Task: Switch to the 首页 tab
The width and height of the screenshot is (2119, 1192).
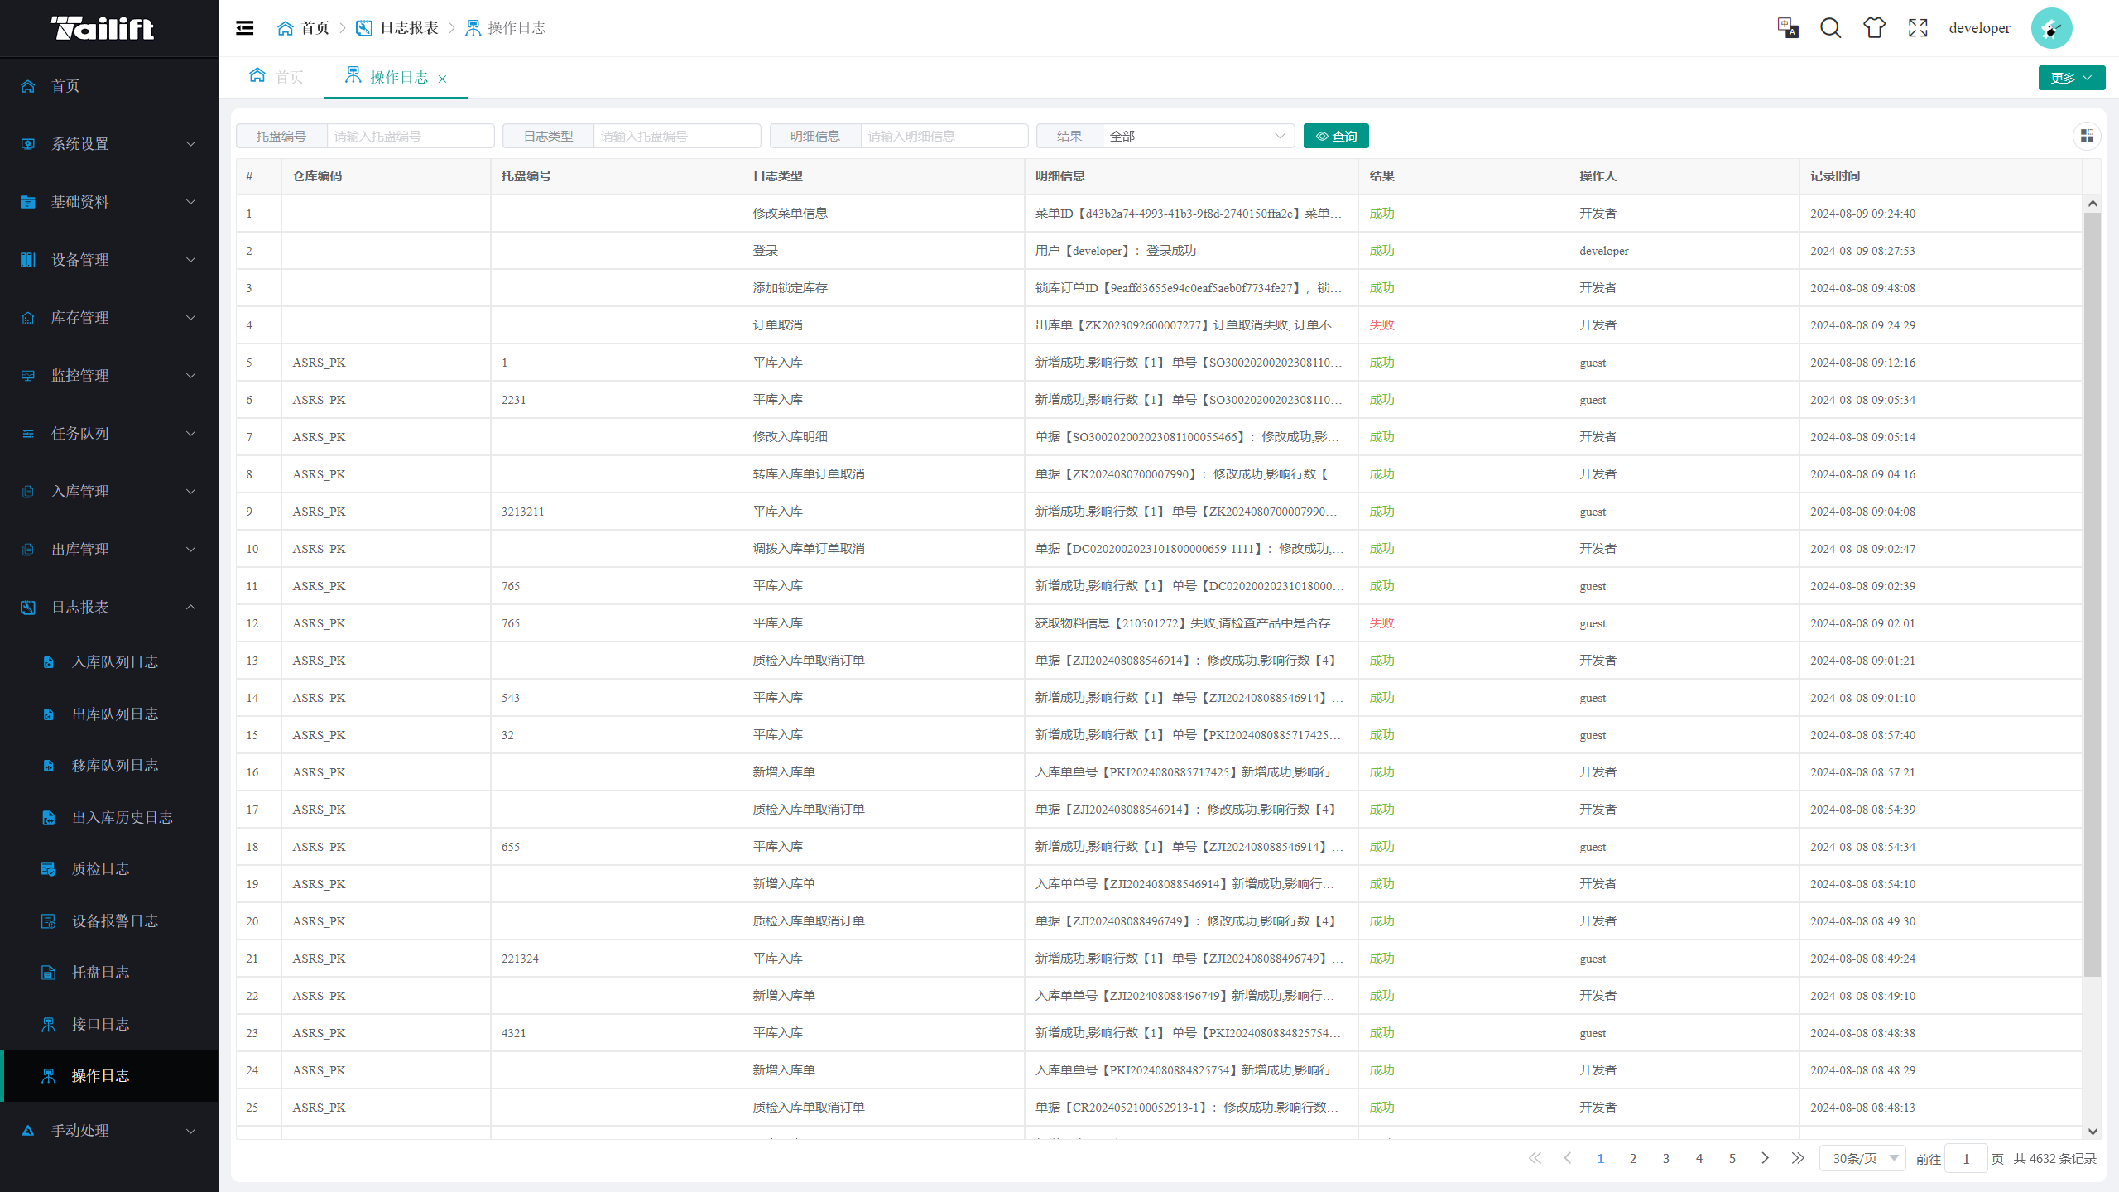Action: pyautogui.click(x=277, y=77)
